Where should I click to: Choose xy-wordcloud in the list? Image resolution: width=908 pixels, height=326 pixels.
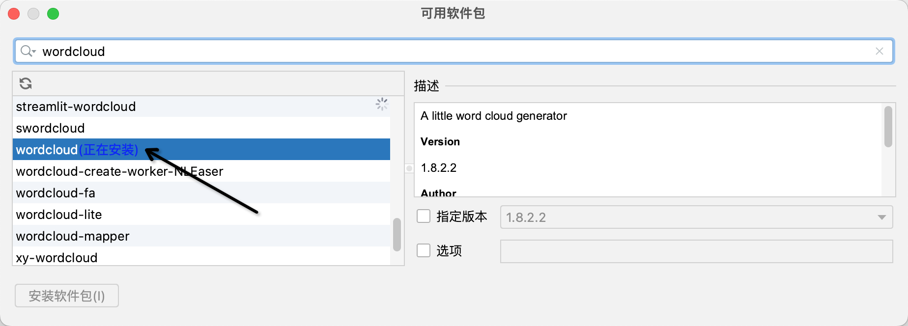coord(57,257)
